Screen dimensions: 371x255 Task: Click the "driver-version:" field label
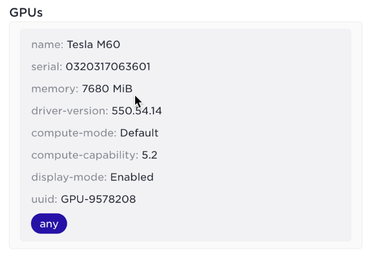(x=70, y=111)
